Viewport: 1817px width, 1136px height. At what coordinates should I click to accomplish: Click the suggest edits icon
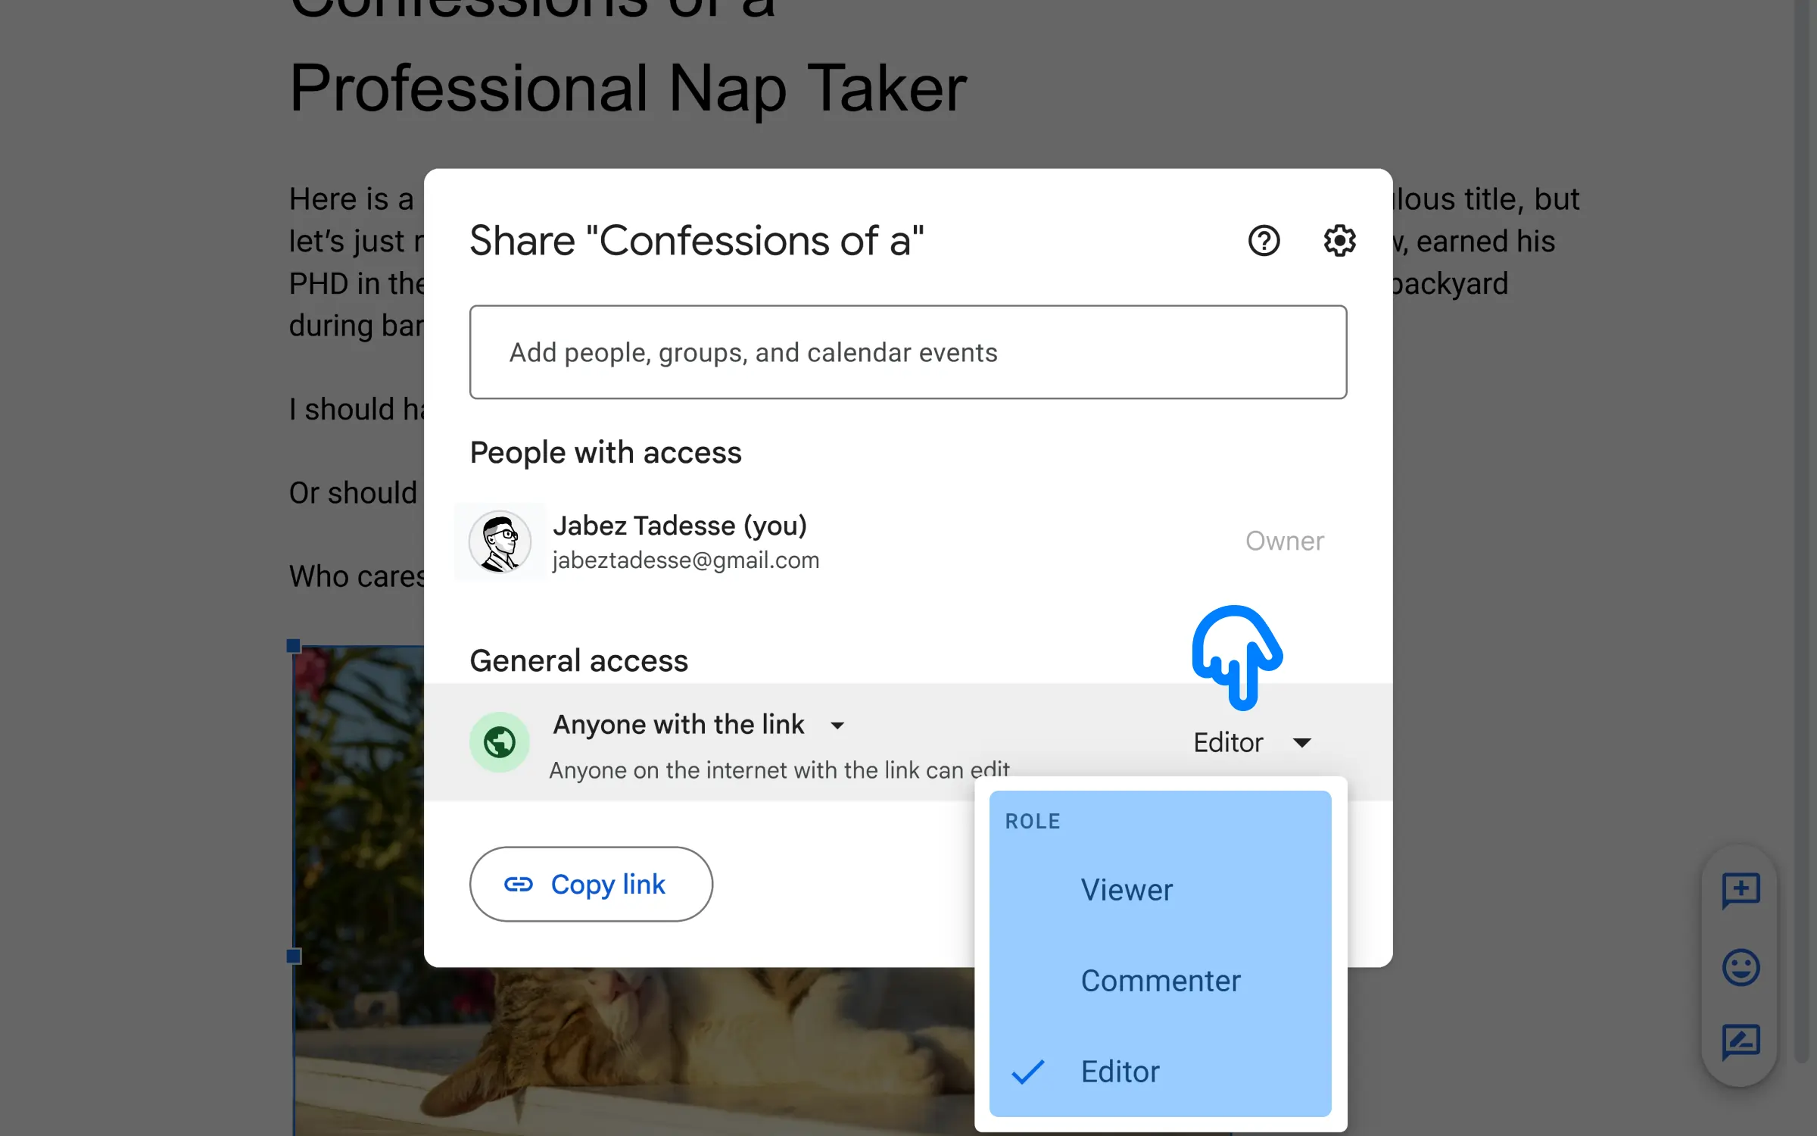point(1741,1043)
